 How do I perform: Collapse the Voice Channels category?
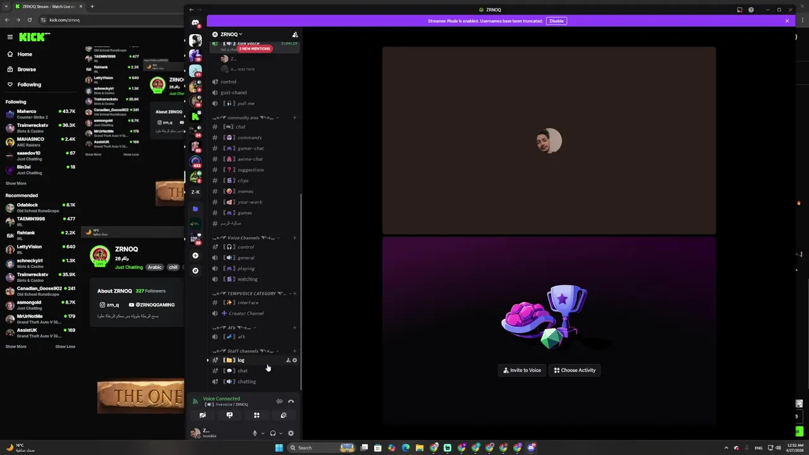click(x=244, y=238)
